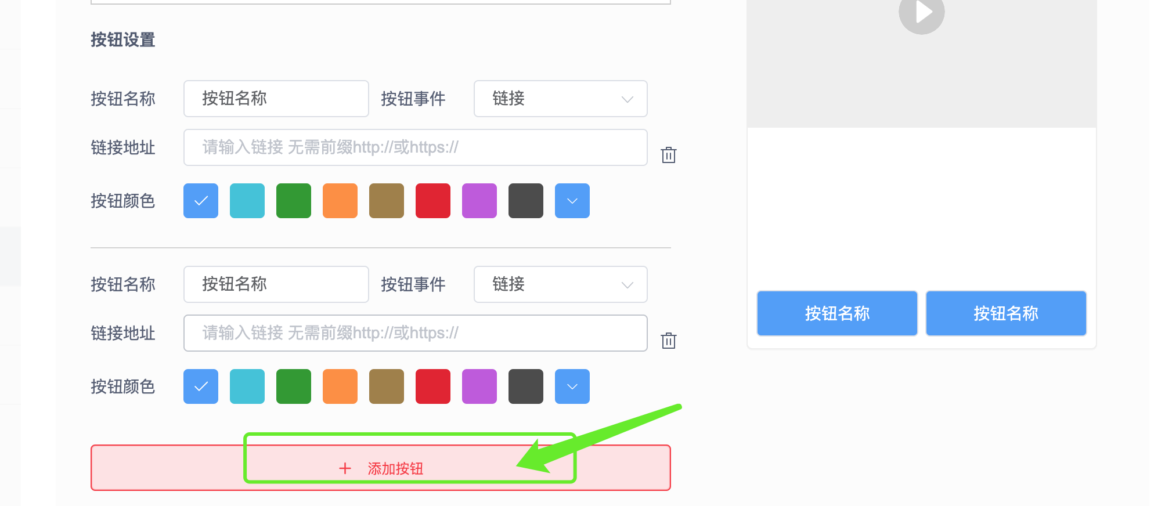Click left 按钮名称 button in preview panel
This screenshot has width=1154, height=506.
(x=837, y=313)
